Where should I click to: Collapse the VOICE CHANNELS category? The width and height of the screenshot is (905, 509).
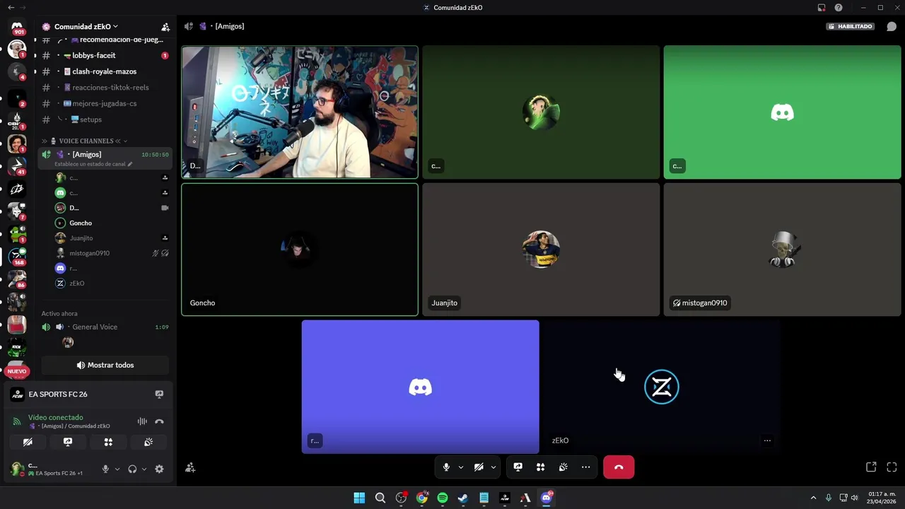pyautogui.click(x=86, y=141)
